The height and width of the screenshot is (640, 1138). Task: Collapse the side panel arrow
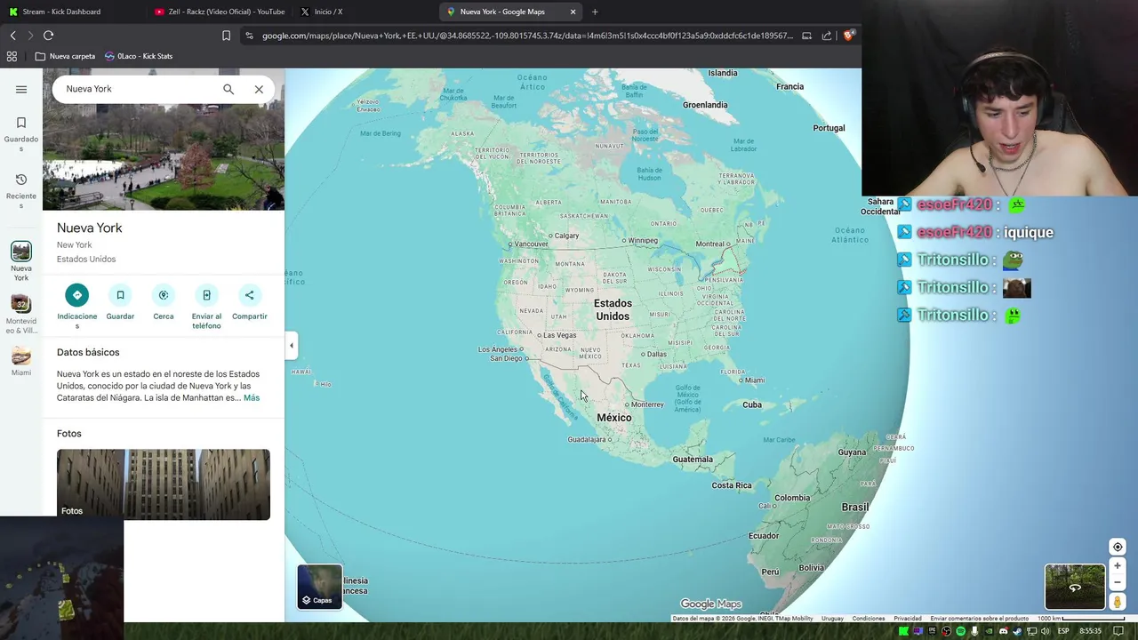coord(291,346)
